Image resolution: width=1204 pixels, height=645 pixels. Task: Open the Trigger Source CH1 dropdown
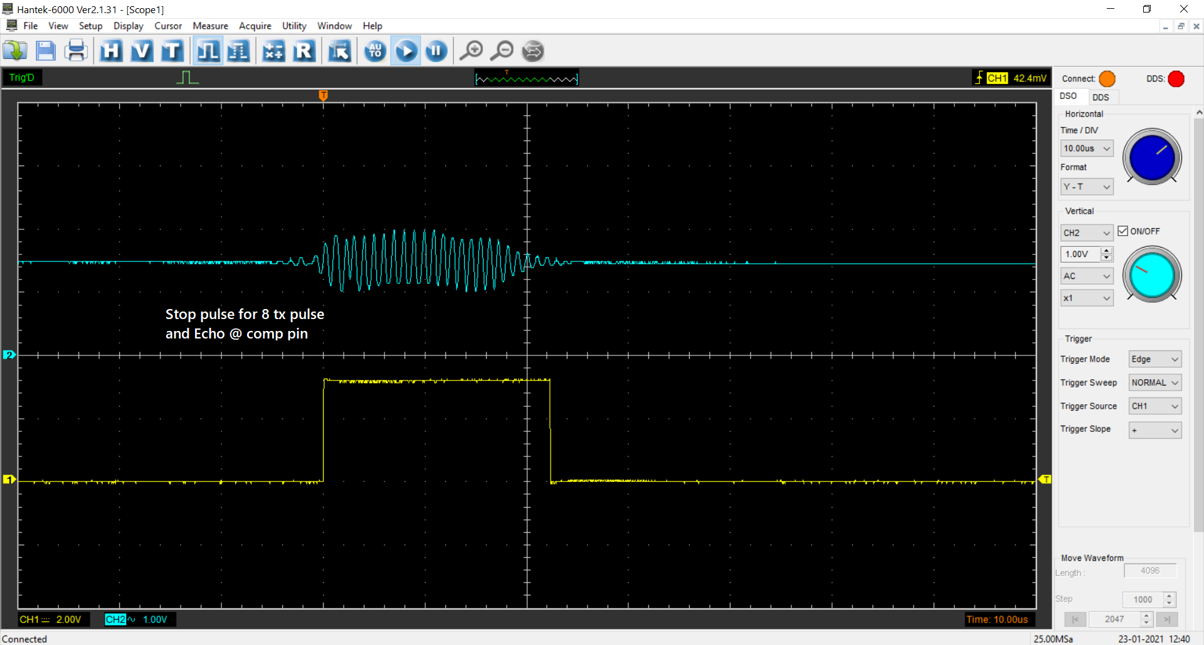(1155, 406)
